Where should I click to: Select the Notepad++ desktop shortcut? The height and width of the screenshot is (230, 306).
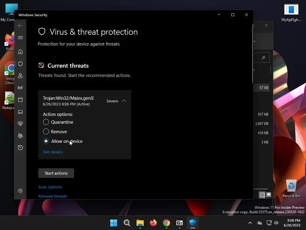pyautogui.click(x=8, y=101)
